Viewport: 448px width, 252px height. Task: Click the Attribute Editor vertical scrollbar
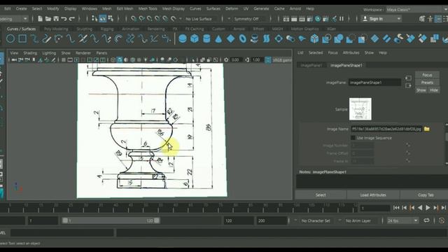446,144
